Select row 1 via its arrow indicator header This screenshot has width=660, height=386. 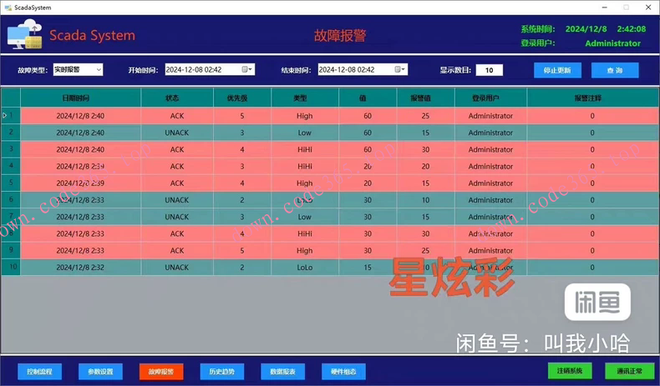coord(11,116)
